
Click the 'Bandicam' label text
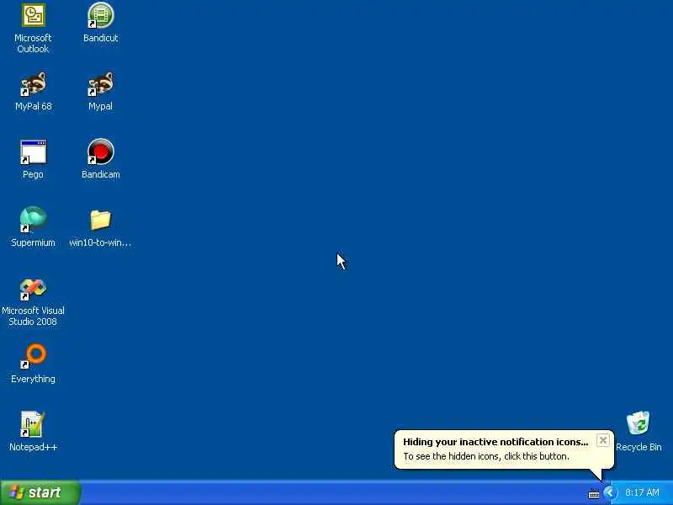click(100, 174)
